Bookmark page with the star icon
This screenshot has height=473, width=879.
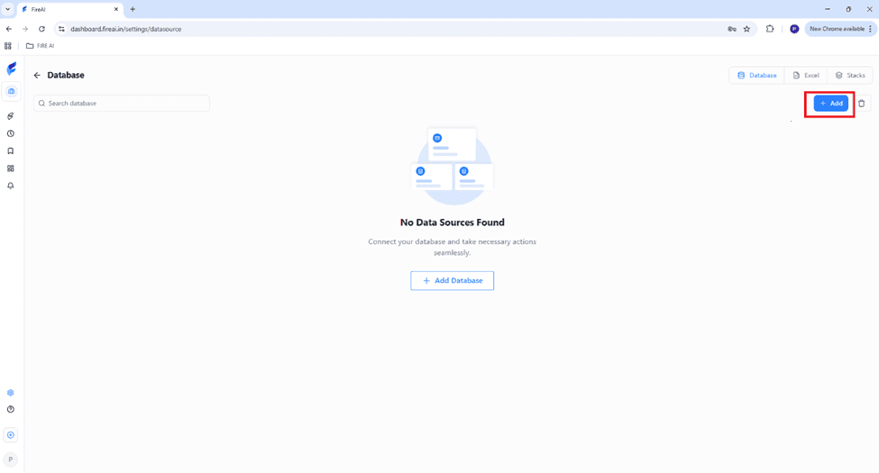(x=746, y=29)
